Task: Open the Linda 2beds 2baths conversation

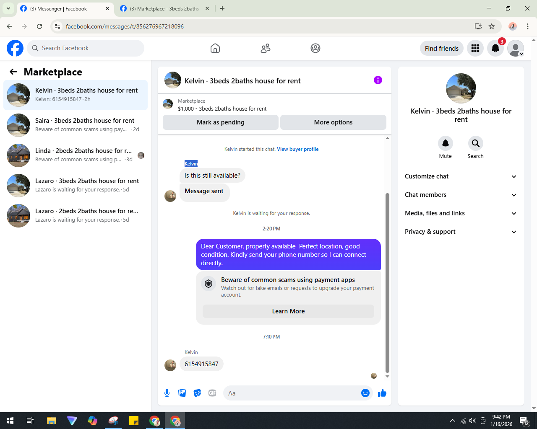Action: click(x=76, y=155)
